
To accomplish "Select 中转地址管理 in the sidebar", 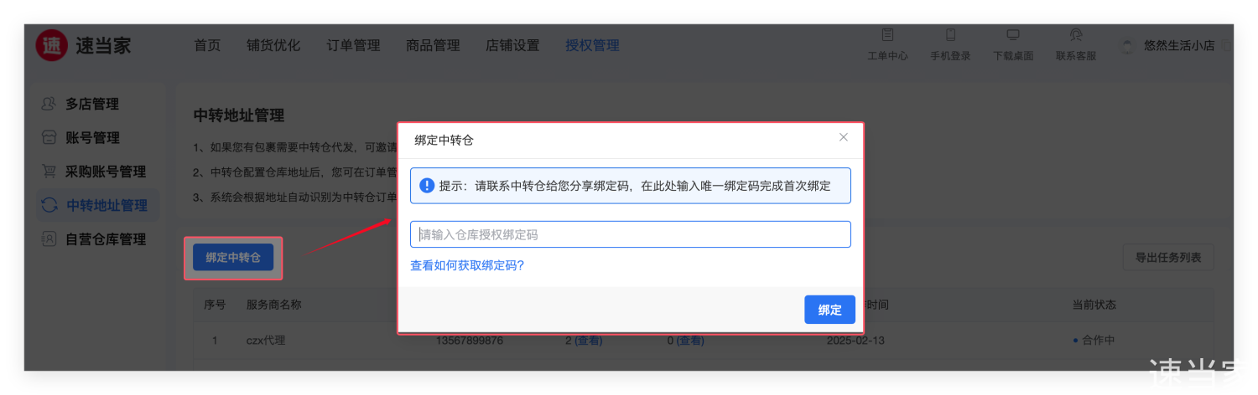I will point(106,205).
